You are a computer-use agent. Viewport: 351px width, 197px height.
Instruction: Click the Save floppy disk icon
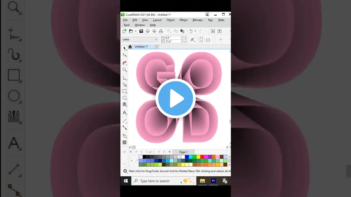coord(141,31)
